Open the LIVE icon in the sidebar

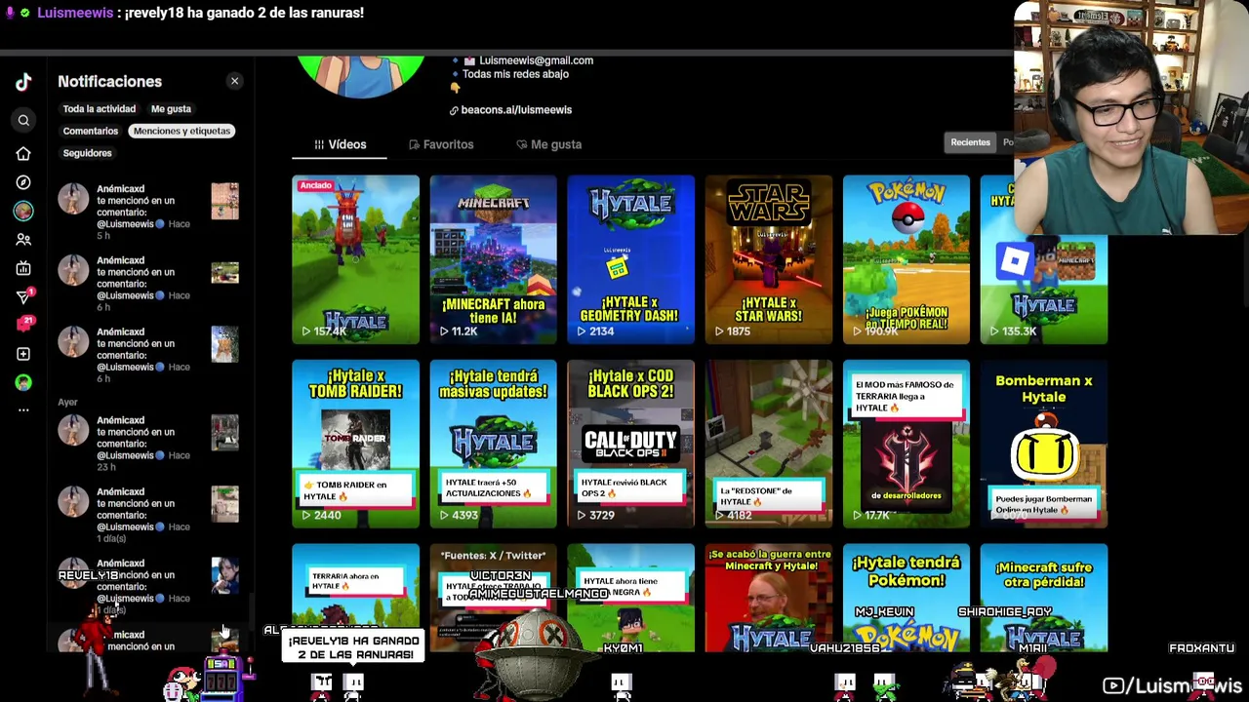coord(23,268)
